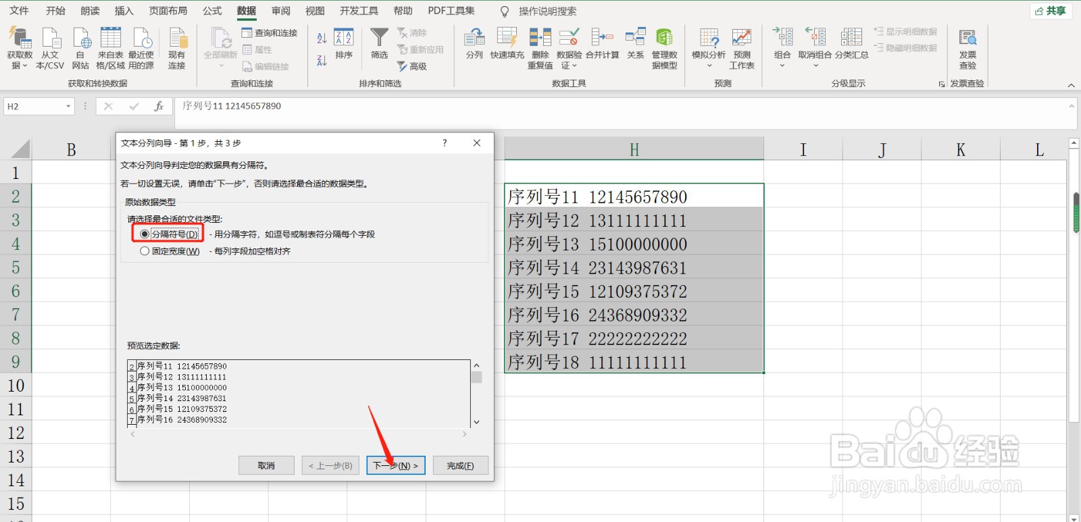Viewport: 1081px width, 522px height.
Task: Expand the Name Box dropdown arrow
Action: tap(68, 106)
